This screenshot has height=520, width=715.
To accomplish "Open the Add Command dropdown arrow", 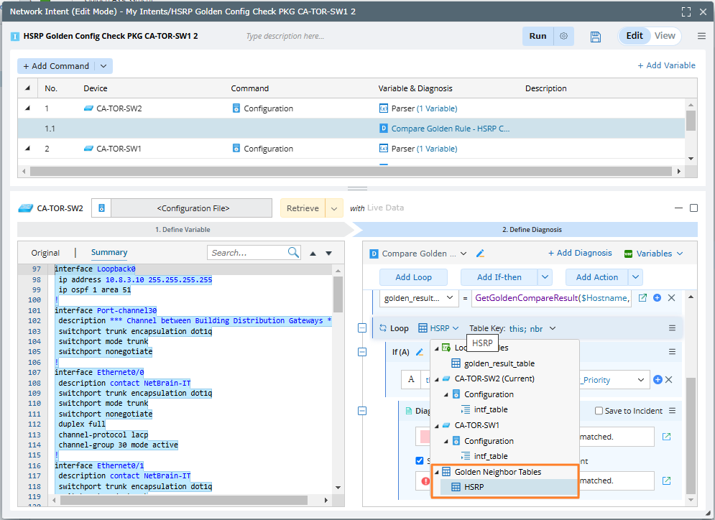I will (x=103, y=66).
